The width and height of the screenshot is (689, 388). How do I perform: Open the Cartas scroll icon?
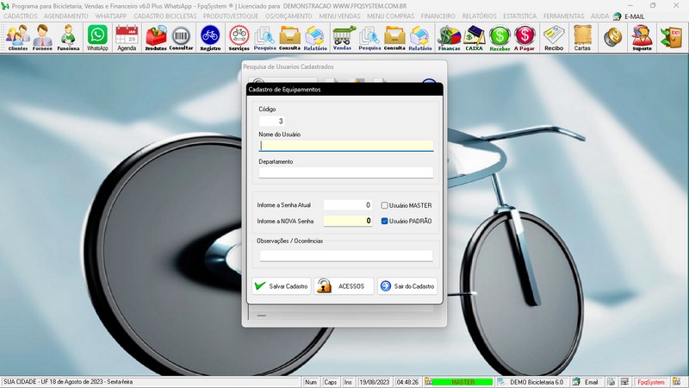582,38
